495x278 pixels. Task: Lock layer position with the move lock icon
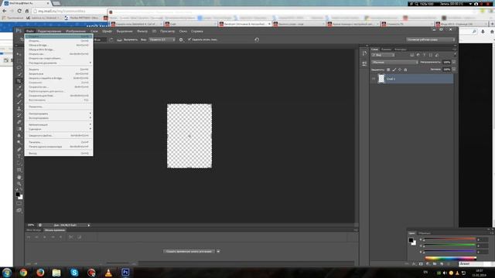400,69
